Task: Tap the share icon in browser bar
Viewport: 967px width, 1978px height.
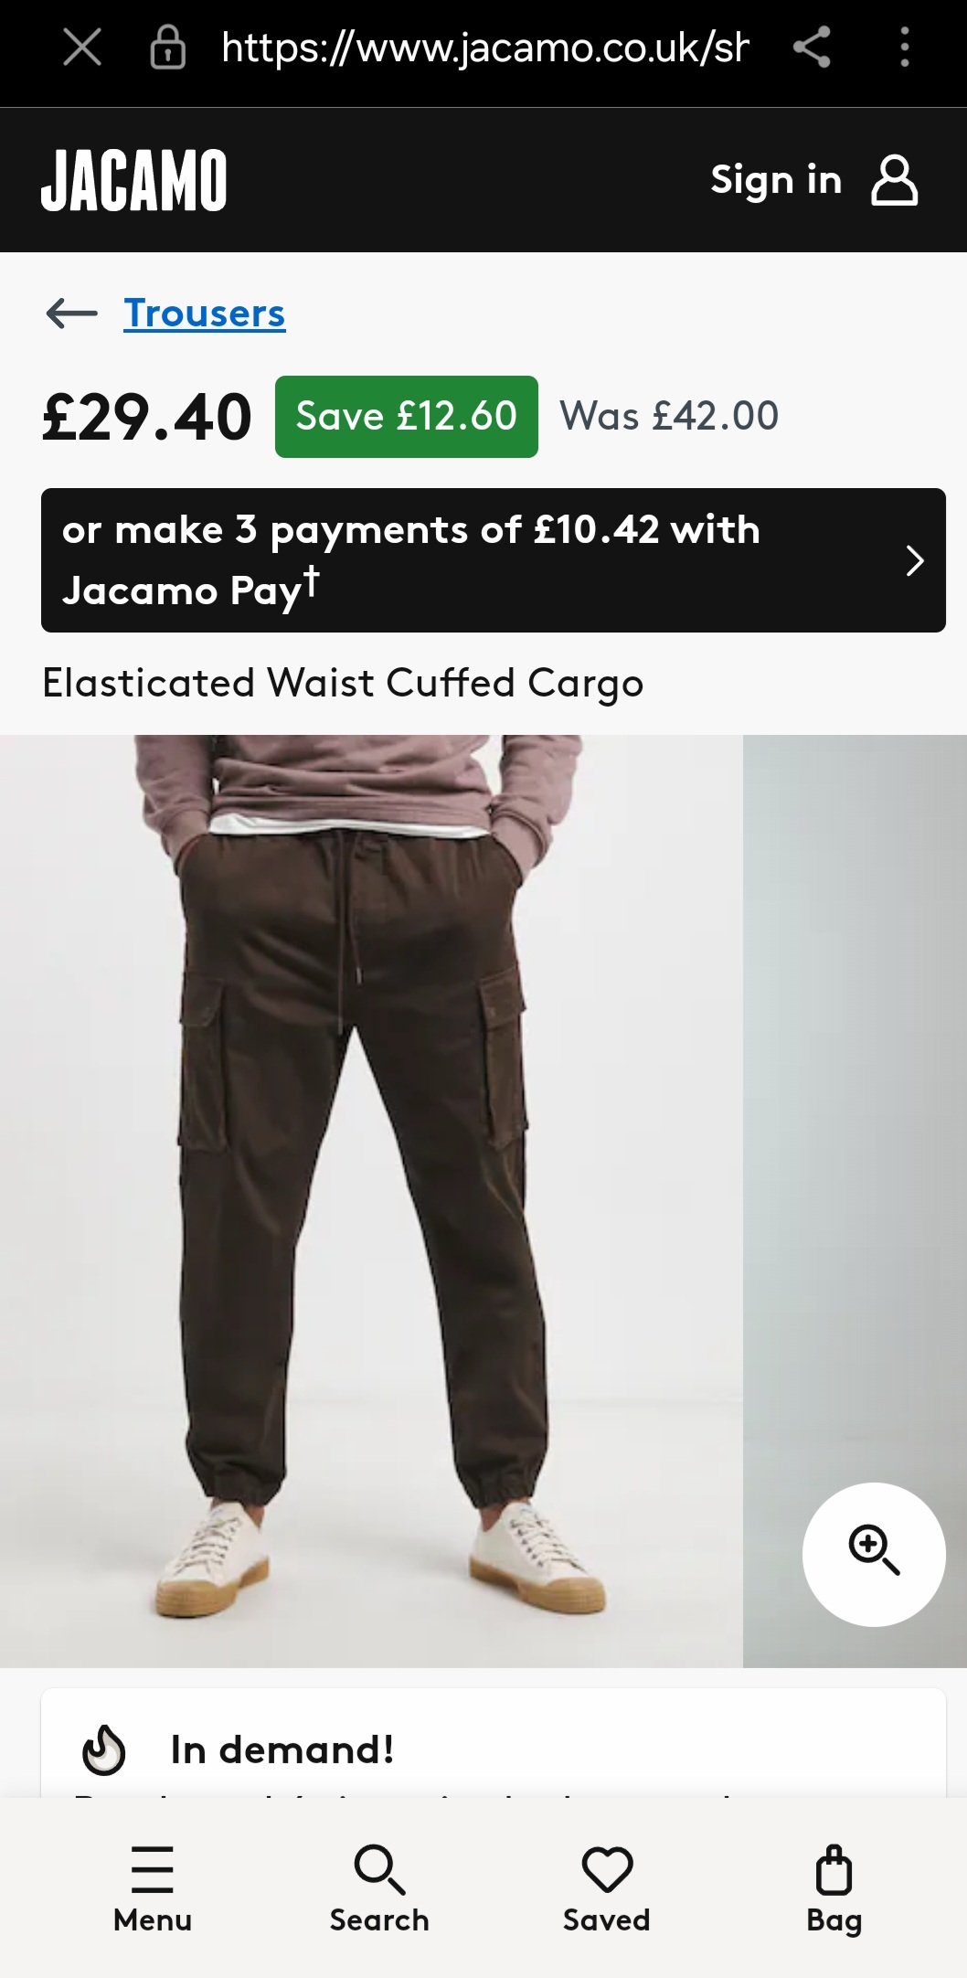Action: pos(812,48)
